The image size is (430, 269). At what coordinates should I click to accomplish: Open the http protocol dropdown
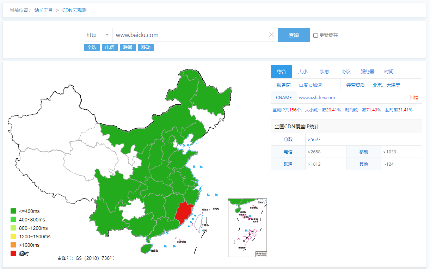tap(98, 35)
